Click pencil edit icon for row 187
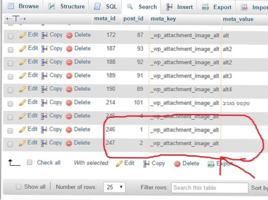The image size is (268, 200). [x=23, y=48]
